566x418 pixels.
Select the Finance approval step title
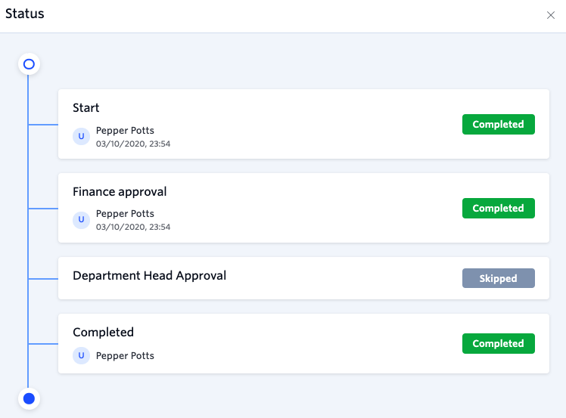120,192
